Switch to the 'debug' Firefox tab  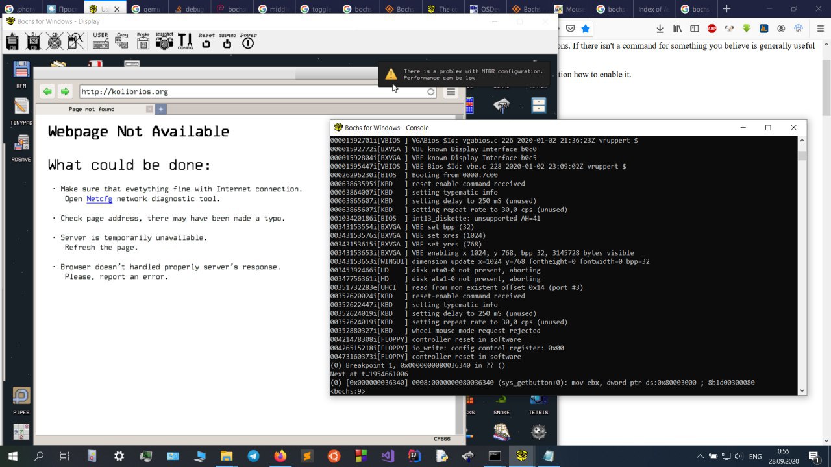pyautogui.click(x=189, y=9)
